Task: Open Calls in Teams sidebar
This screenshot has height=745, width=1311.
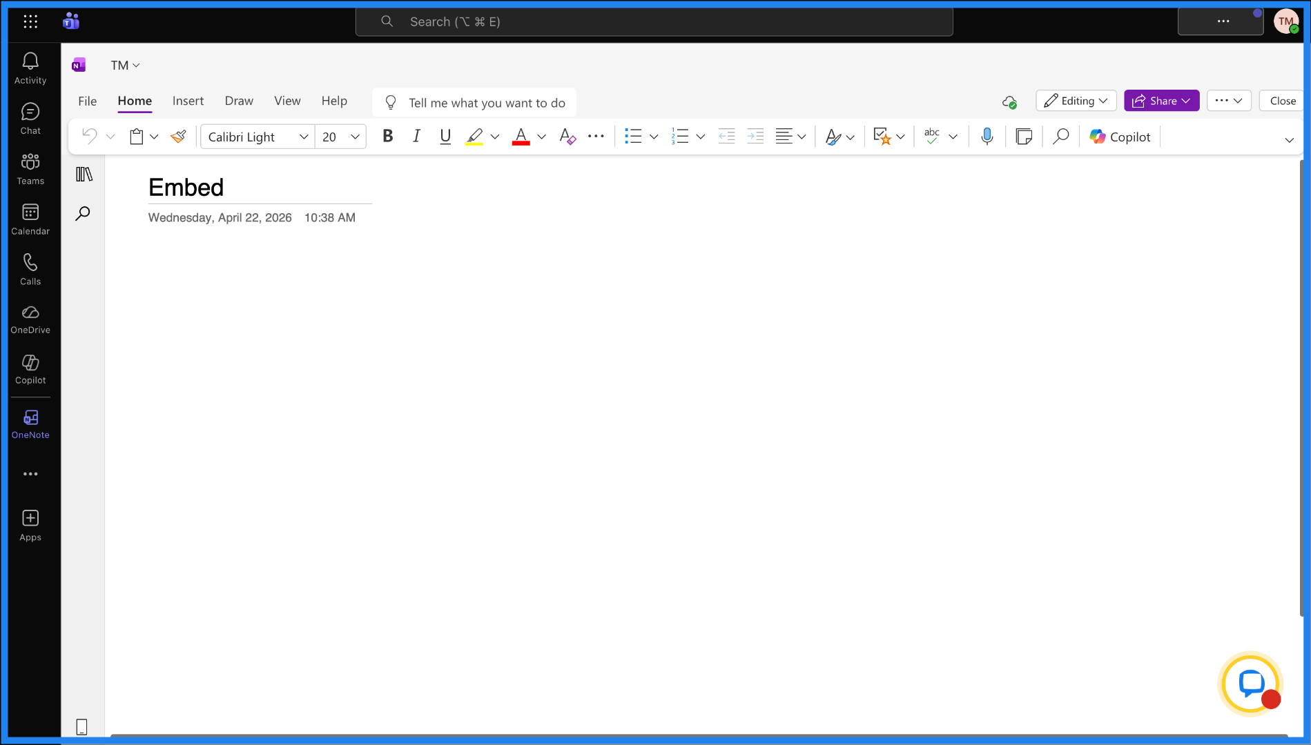Action: [30, 270]
